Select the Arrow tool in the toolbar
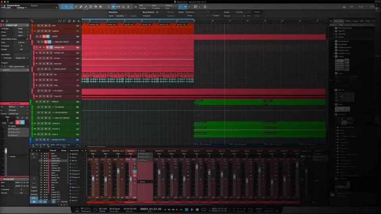 [x=66, y=7]
